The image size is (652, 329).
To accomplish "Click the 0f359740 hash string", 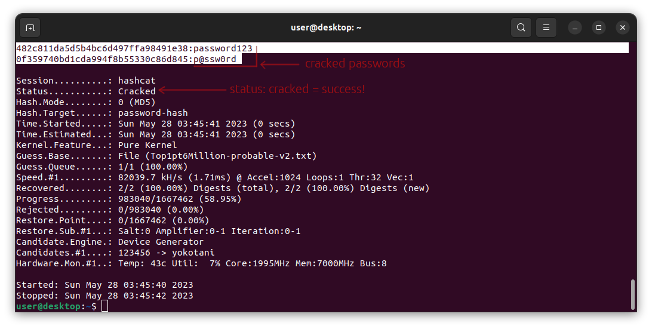I will 103,59.
